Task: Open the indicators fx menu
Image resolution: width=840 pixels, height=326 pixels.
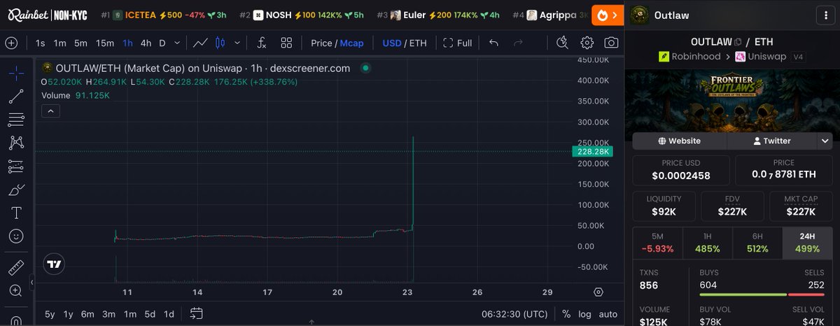Action: coord(262,43)
